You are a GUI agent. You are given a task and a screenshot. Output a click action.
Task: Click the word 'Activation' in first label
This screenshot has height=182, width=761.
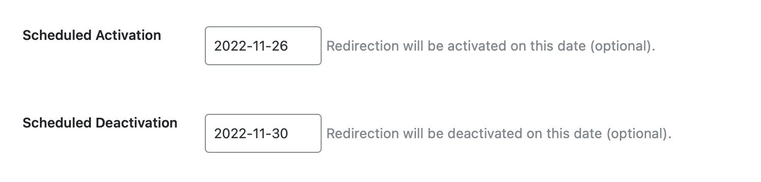tap(128, 36)
